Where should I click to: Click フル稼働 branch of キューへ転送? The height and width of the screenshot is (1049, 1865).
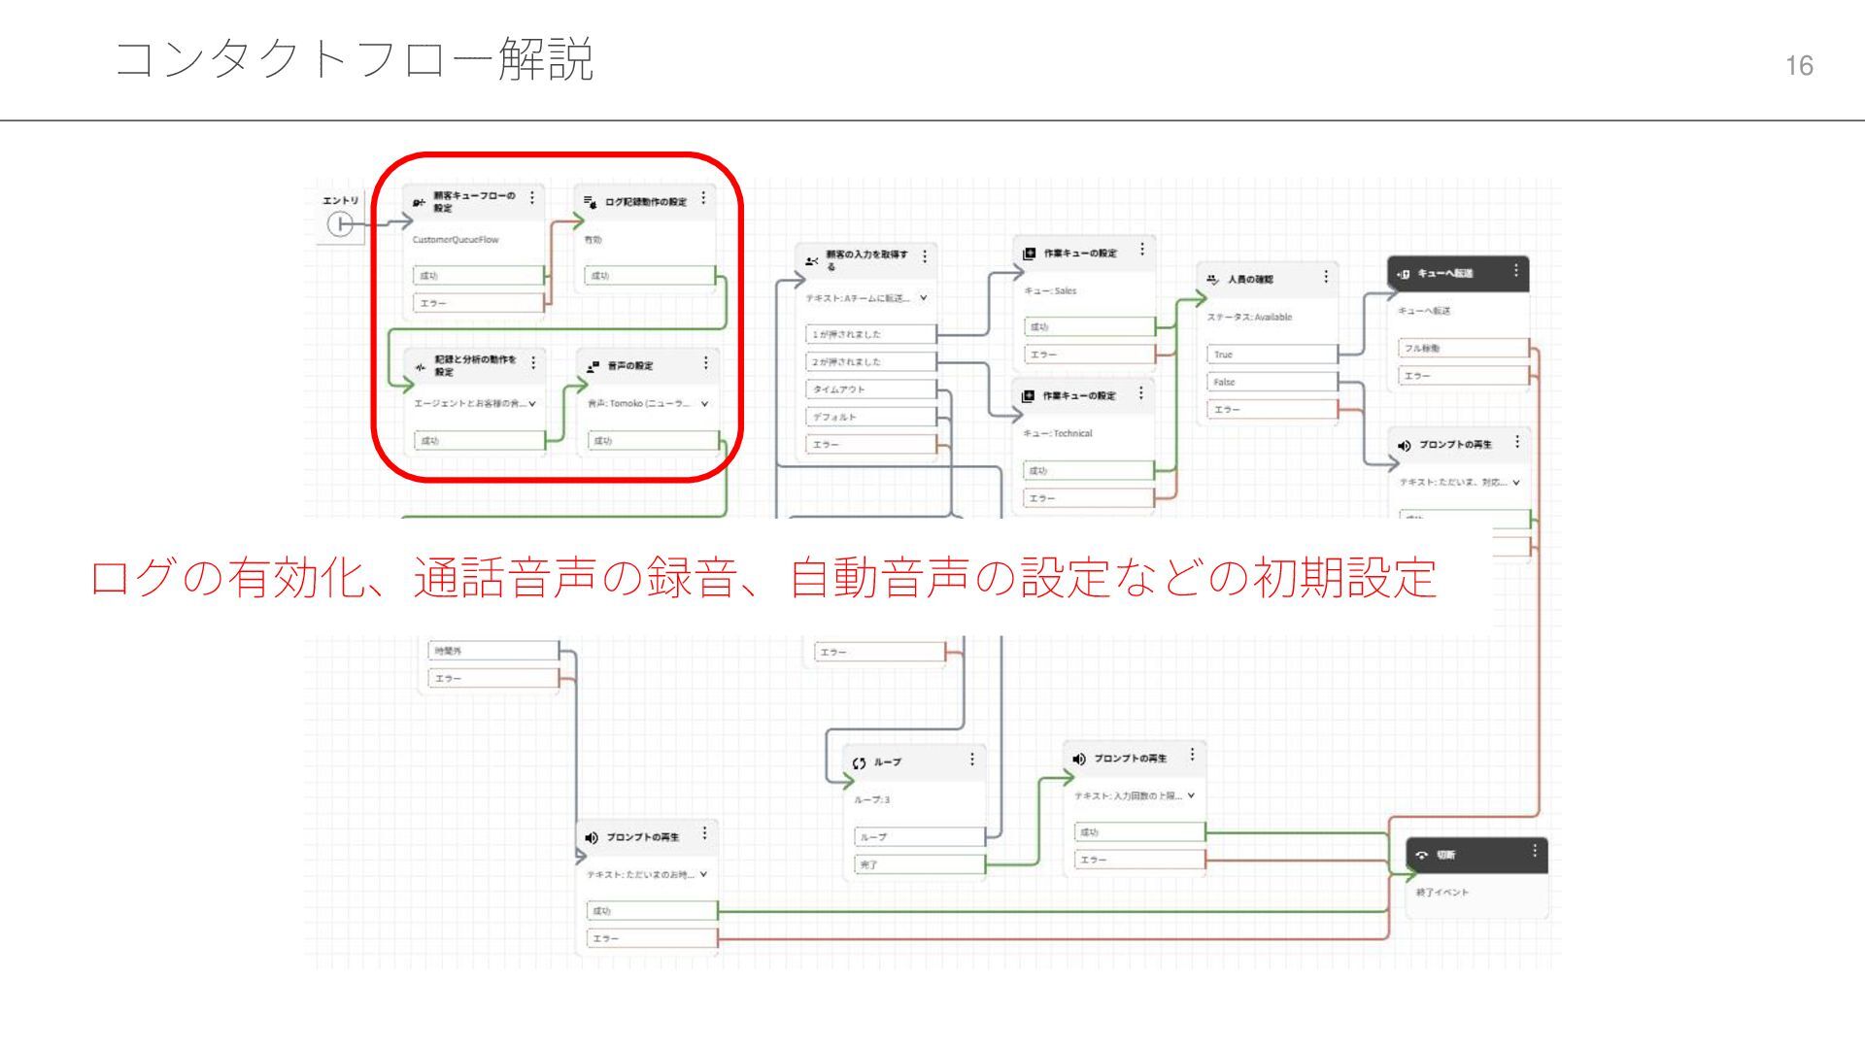(x=1464, y=348)
